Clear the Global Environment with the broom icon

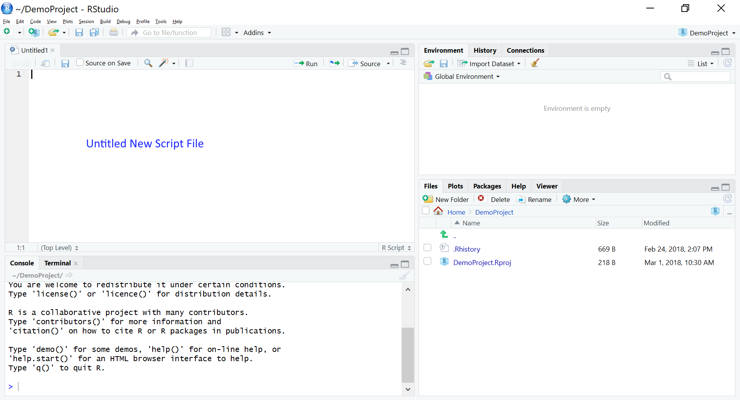534,63
